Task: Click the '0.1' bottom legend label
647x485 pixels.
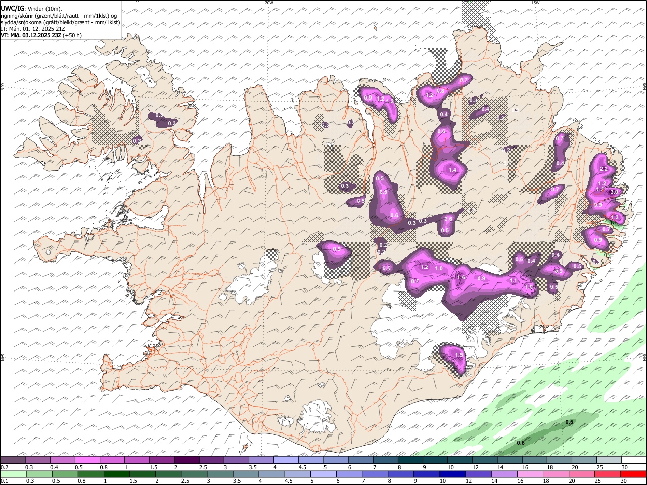Action: click(5, 481)
